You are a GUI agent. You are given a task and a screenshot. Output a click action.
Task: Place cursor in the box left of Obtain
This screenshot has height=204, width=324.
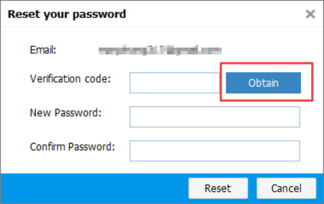tap(175, 83)
